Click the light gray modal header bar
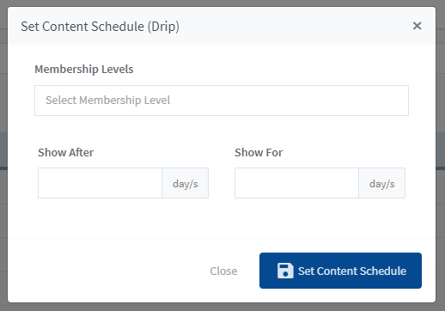 286,26
